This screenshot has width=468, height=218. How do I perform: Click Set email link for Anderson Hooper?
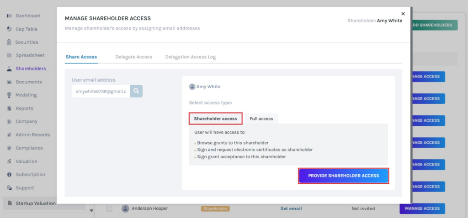point(291,208)
